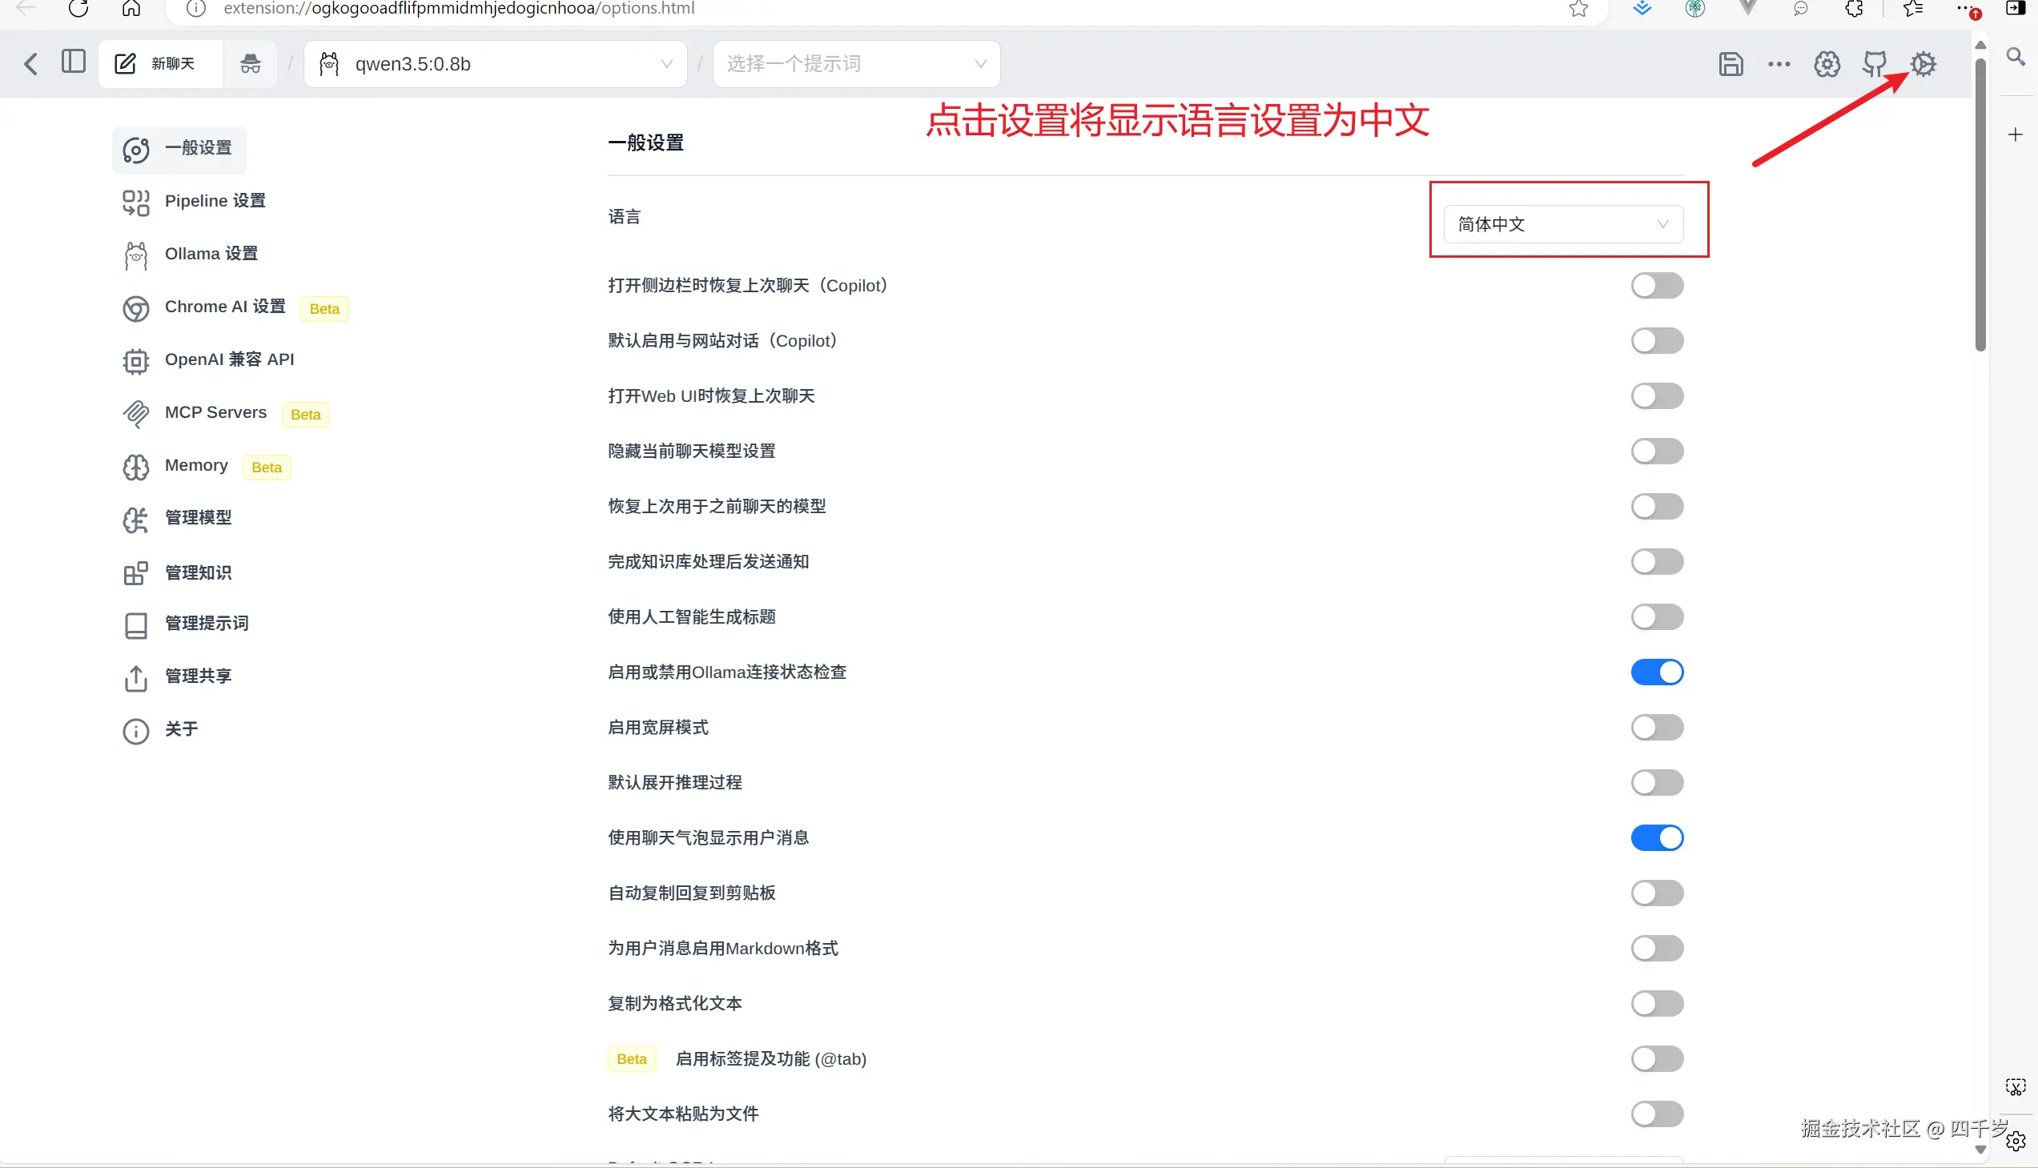Toggle 打开侧边栏时恢复上次聊天 (Copilot) switch
The width and height of the screenshot is (2038, 1168).
1657,286
